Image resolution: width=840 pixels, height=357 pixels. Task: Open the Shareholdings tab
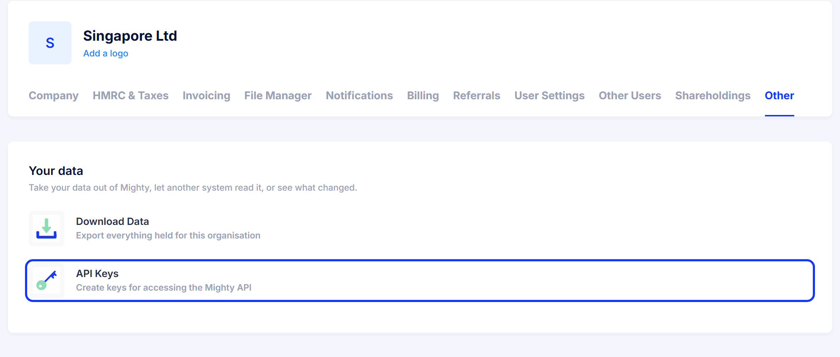pos(713,95)
